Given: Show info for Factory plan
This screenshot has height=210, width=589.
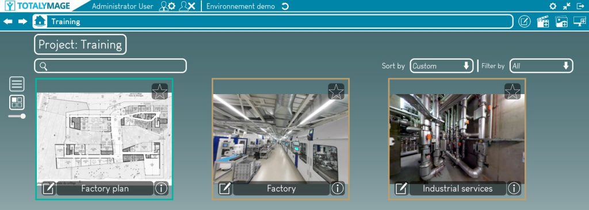Looking at the screenshot, I should pos(161,188).
